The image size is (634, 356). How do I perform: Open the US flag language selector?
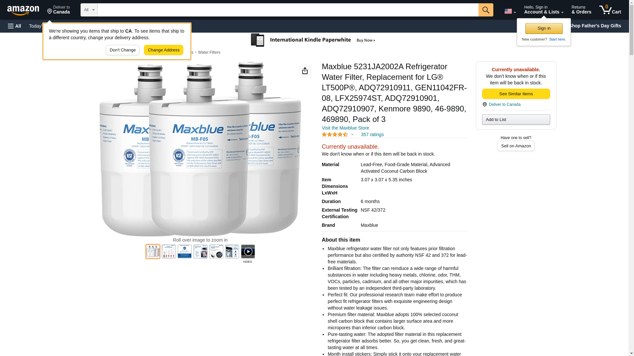510,11
